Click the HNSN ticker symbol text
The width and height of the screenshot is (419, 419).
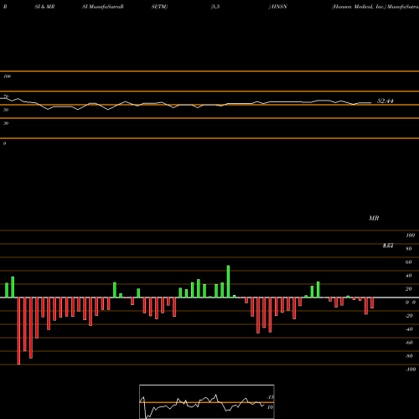pos(279,7)
